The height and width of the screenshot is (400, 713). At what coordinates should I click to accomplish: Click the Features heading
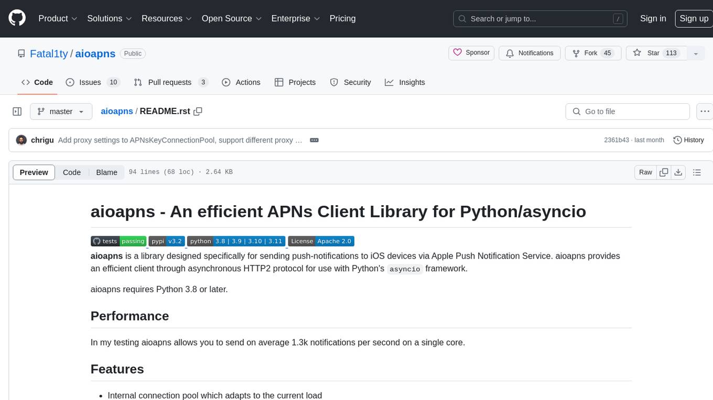(x=117, y=369)
